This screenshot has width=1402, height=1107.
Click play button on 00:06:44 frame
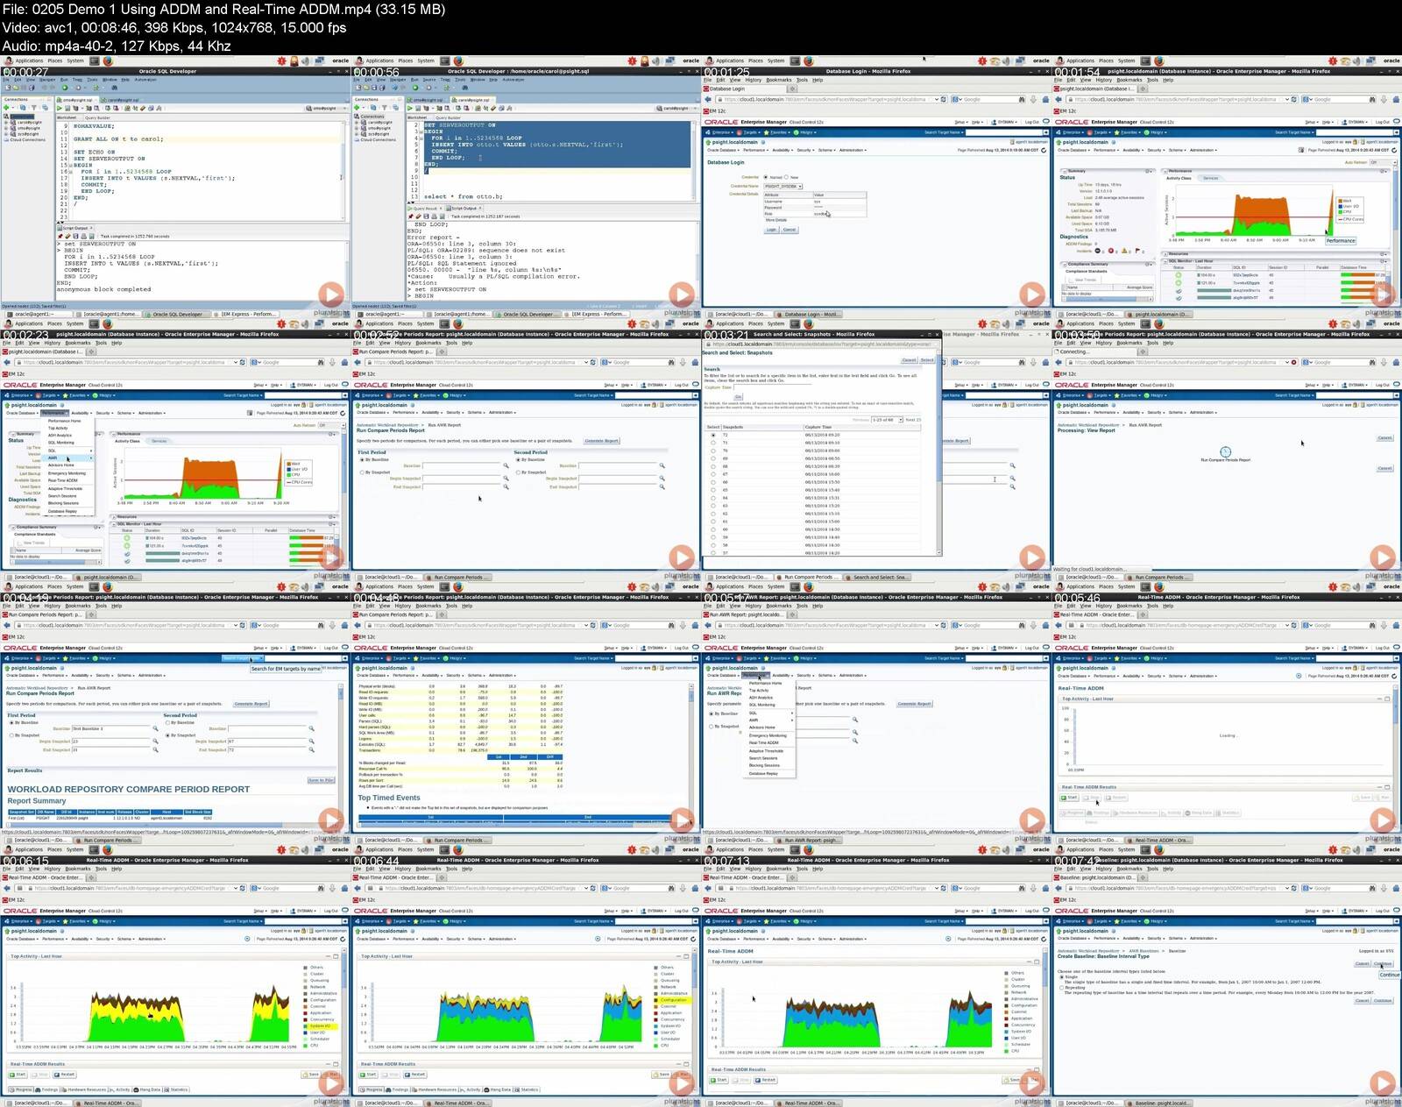(681, 1083)
